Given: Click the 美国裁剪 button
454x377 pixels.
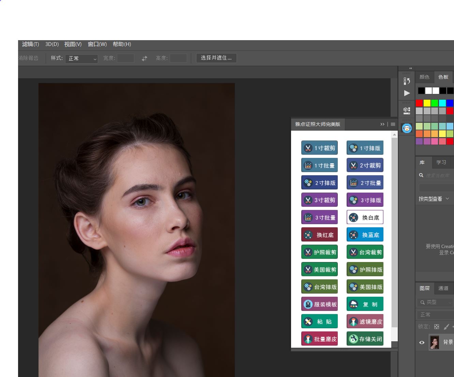Looking at the screenshot, I should coord(319,269).
